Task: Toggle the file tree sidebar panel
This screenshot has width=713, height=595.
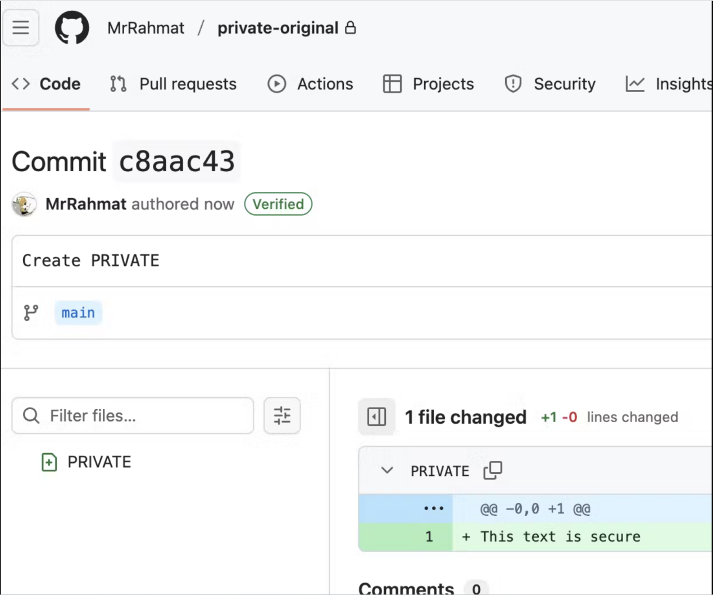Action: pyautogui.click(x=376, y=417)
